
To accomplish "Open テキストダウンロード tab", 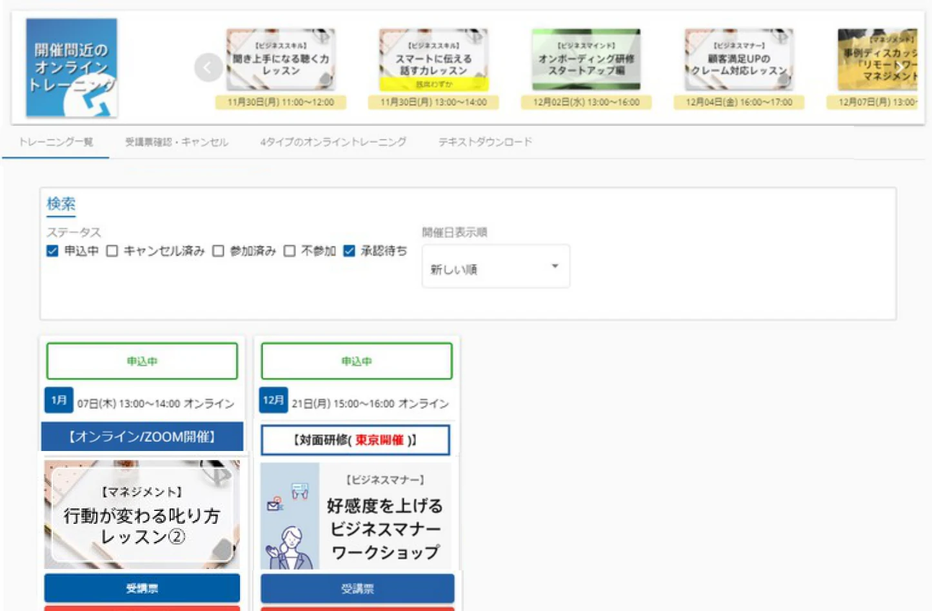I will (x=485, y=142).
